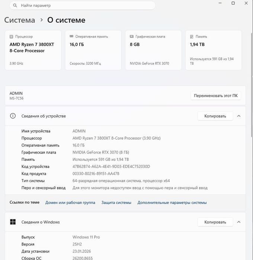Click the breadcrumb arrow after Система
Image resolution: width=253 pixels, height=260 pixels.
(x=41, y=20)
